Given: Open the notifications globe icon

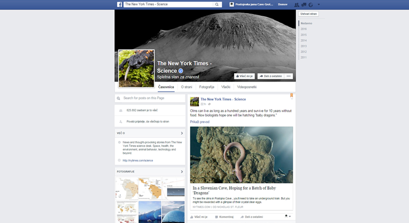Looking at the screenshot, I should point(310,5).
